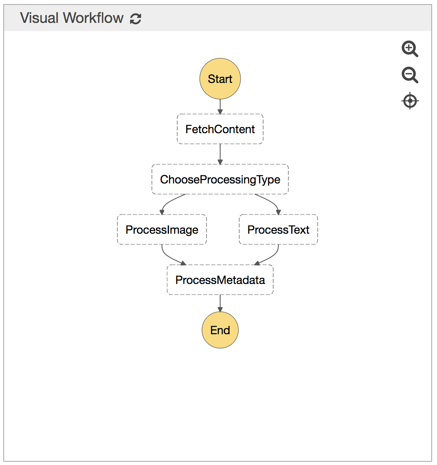Select the ChooseProcessingType state

point(220,179)
